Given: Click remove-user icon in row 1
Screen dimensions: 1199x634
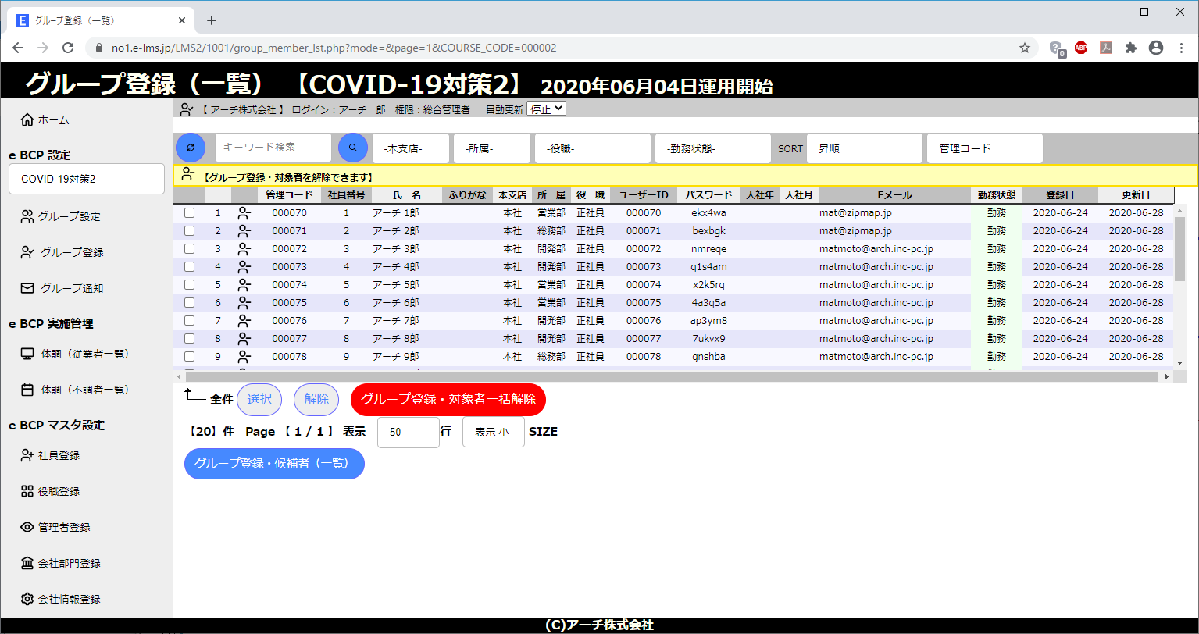Looking at the screenshot, I should (244, 213).
